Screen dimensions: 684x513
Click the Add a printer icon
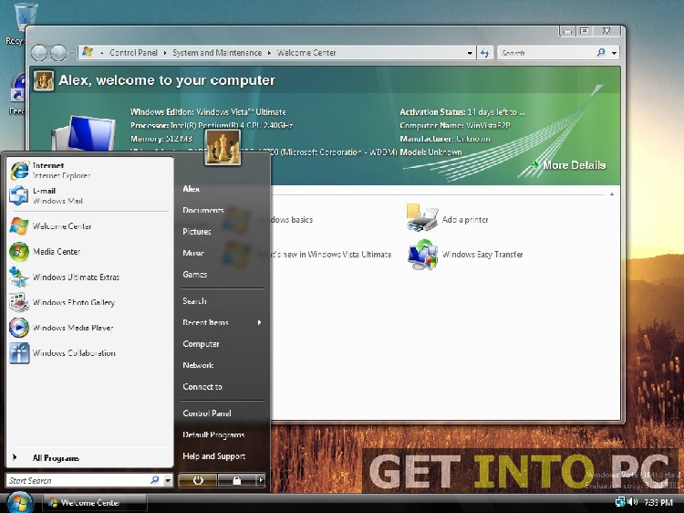click(x=422, y=218)
